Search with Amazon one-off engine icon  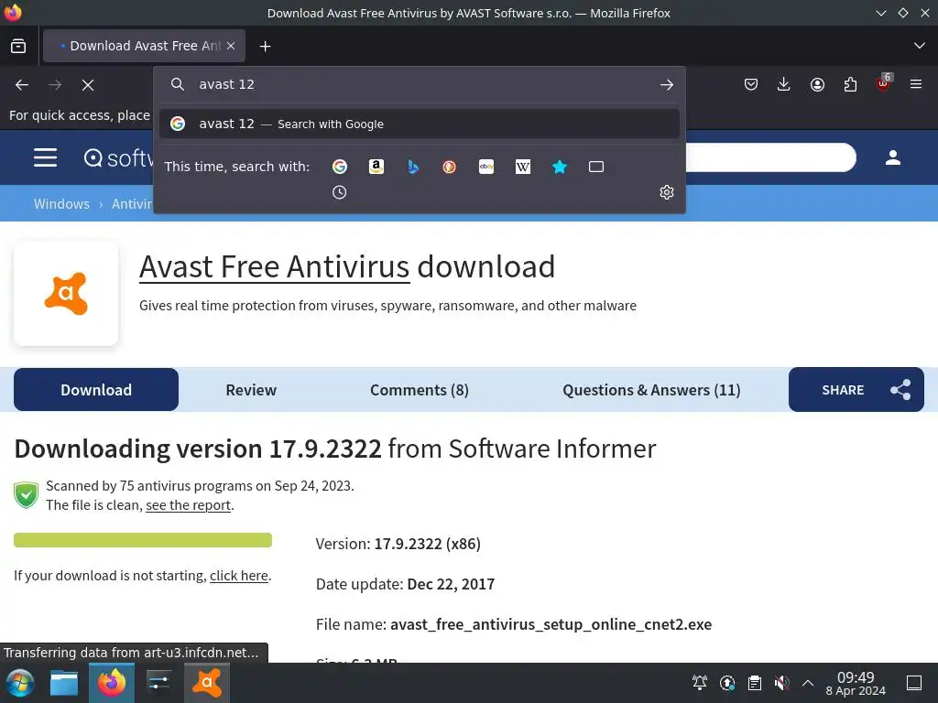[376, 167]
